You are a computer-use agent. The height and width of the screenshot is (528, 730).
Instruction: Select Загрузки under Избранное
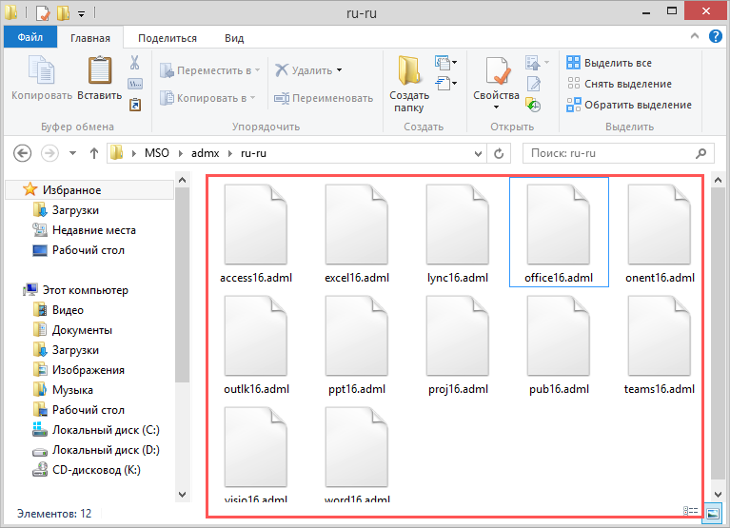pyautogui.click(x=66, y=210)
